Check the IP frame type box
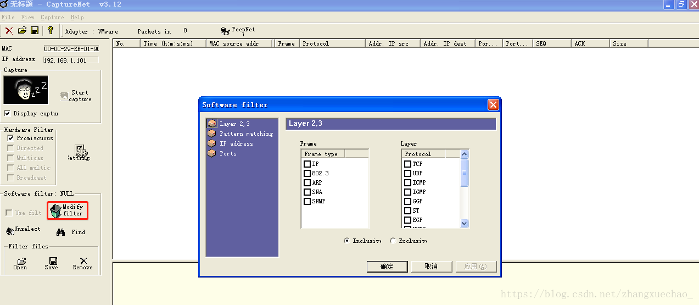 click(x=307, y=164)
